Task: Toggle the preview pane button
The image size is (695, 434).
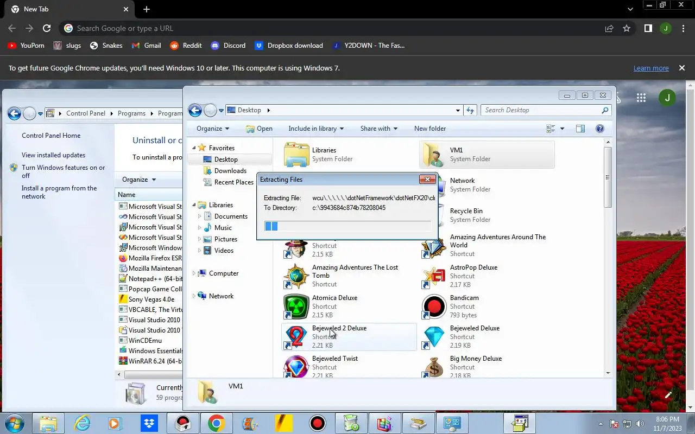Action: (580, 129)
